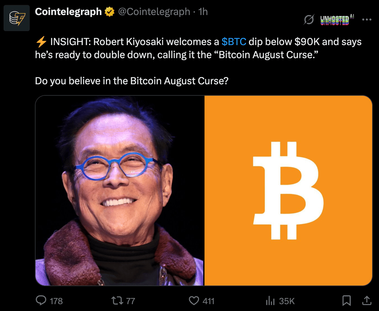Open the three-dot more options menu
Viewport: 379px width, 311px height.
click(x=367, y=20)
